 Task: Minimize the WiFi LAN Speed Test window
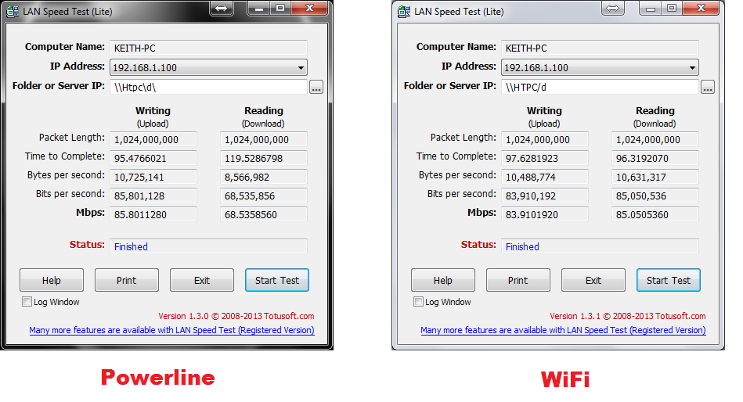pos(650,8)
